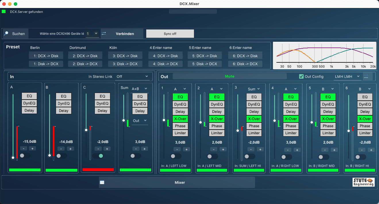Click the Out Mute button
This screenshot has height=204, width=379.
230,76
